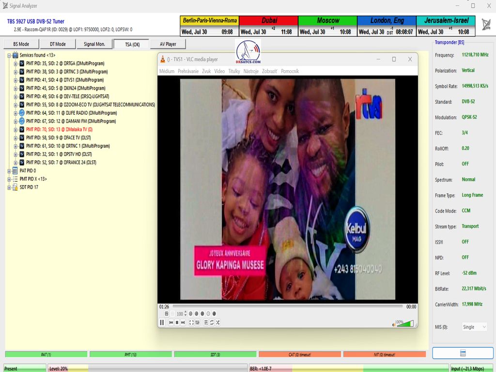
Task: Mute audio via VLC speaker icon
Action: (x=393, y=324)
